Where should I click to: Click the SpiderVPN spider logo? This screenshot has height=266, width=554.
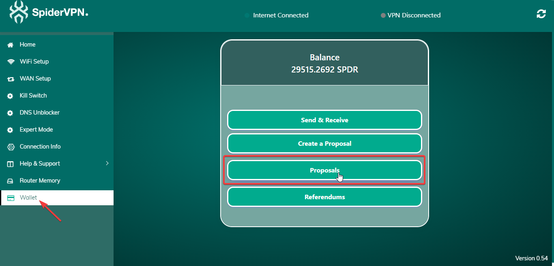[x=19, y=12]
